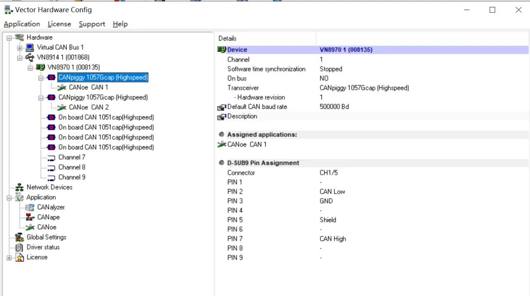This screenshot has width=530, height=296.
Task: Click the Channel 9 connector icon
Action: [x=51, y=177]
